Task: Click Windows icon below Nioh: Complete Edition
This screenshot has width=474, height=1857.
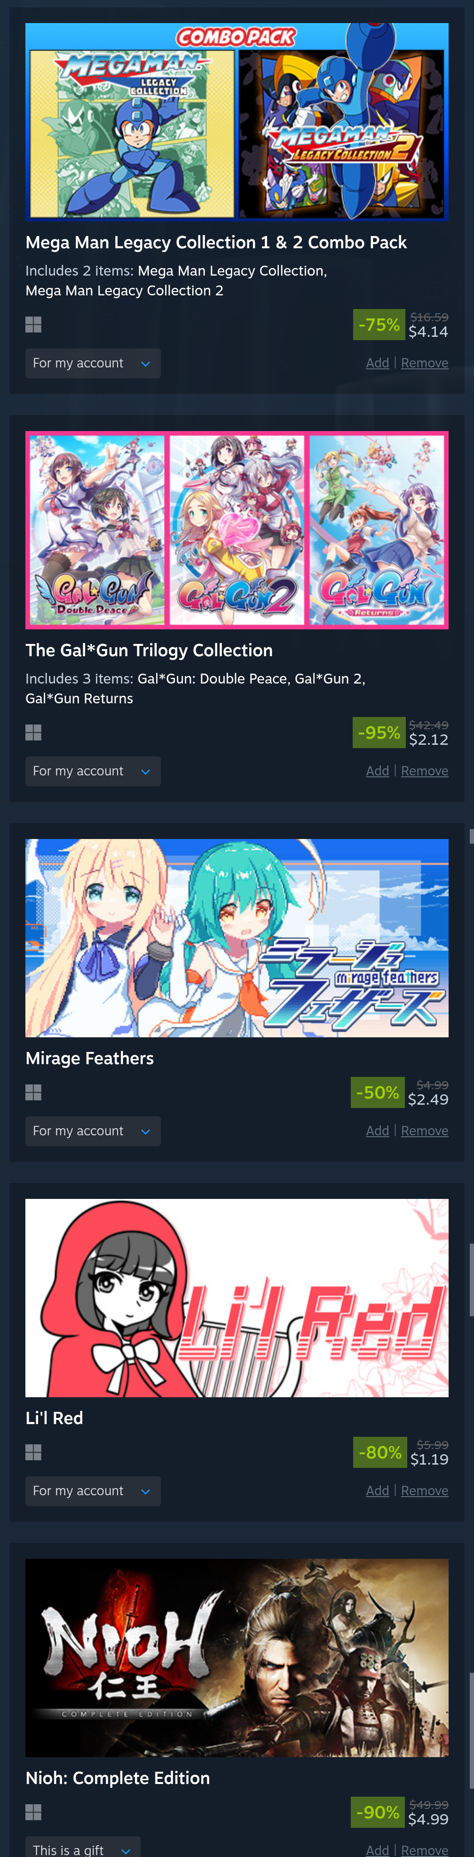Action: (33, 1812)
